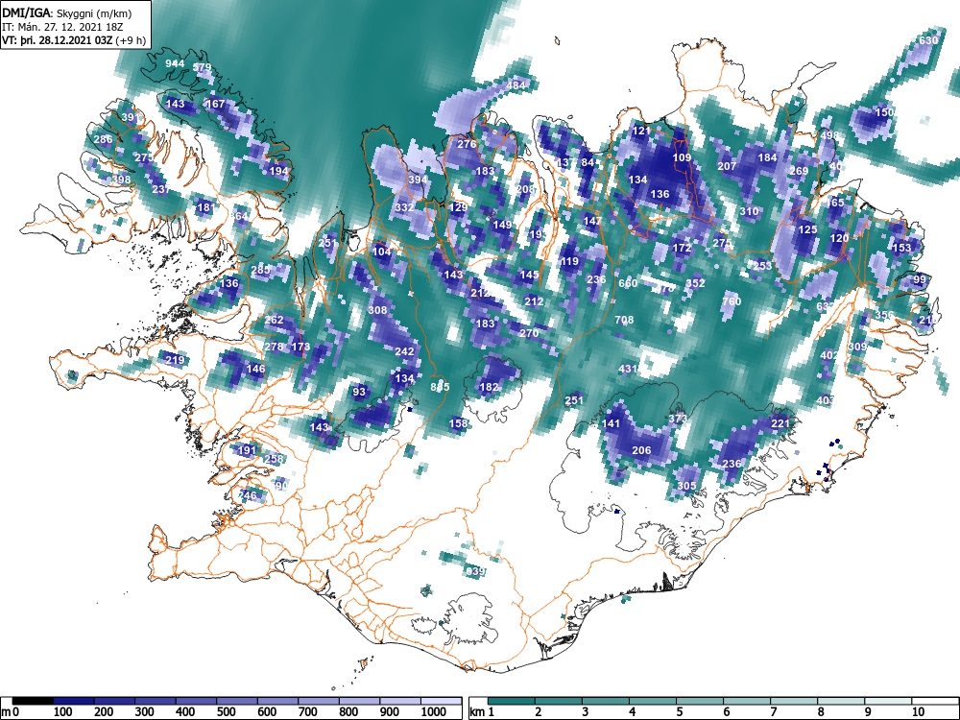Image resolution: width=960 pixels, height=720 pixels.
Task: Click the visibility value 194
Action: 278,171
